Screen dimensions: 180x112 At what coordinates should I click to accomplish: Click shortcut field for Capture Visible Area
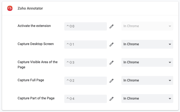click(x=85, y=62)
